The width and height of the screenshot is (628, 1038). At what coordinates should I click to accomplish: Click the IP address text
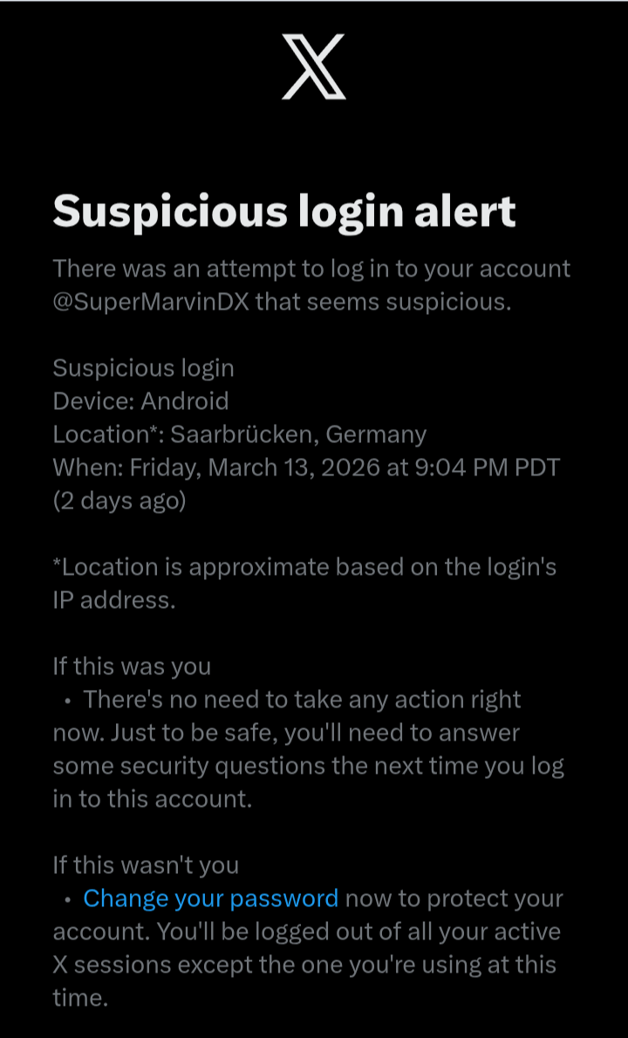(114, 600)
